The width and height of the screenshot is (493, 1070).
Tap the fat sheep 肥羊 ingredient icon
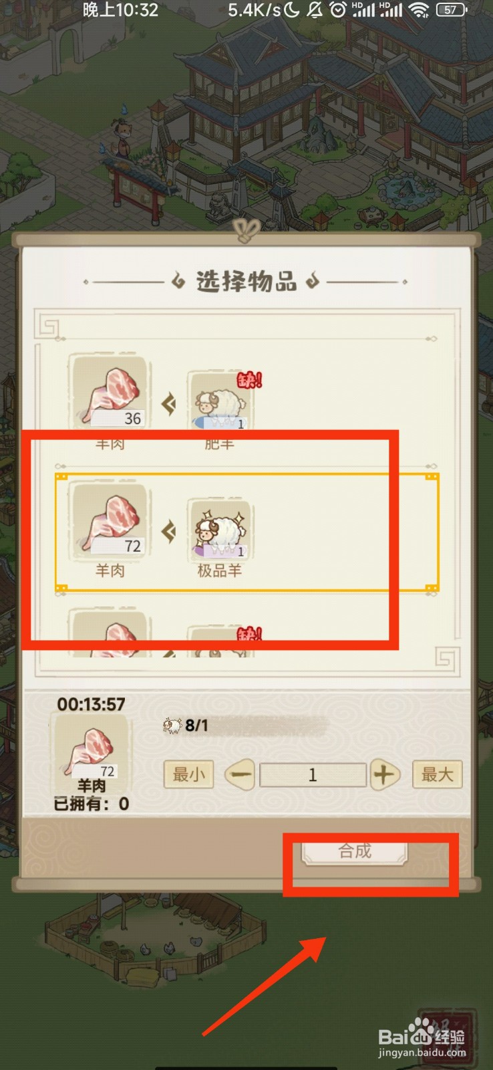pos(220,401)
